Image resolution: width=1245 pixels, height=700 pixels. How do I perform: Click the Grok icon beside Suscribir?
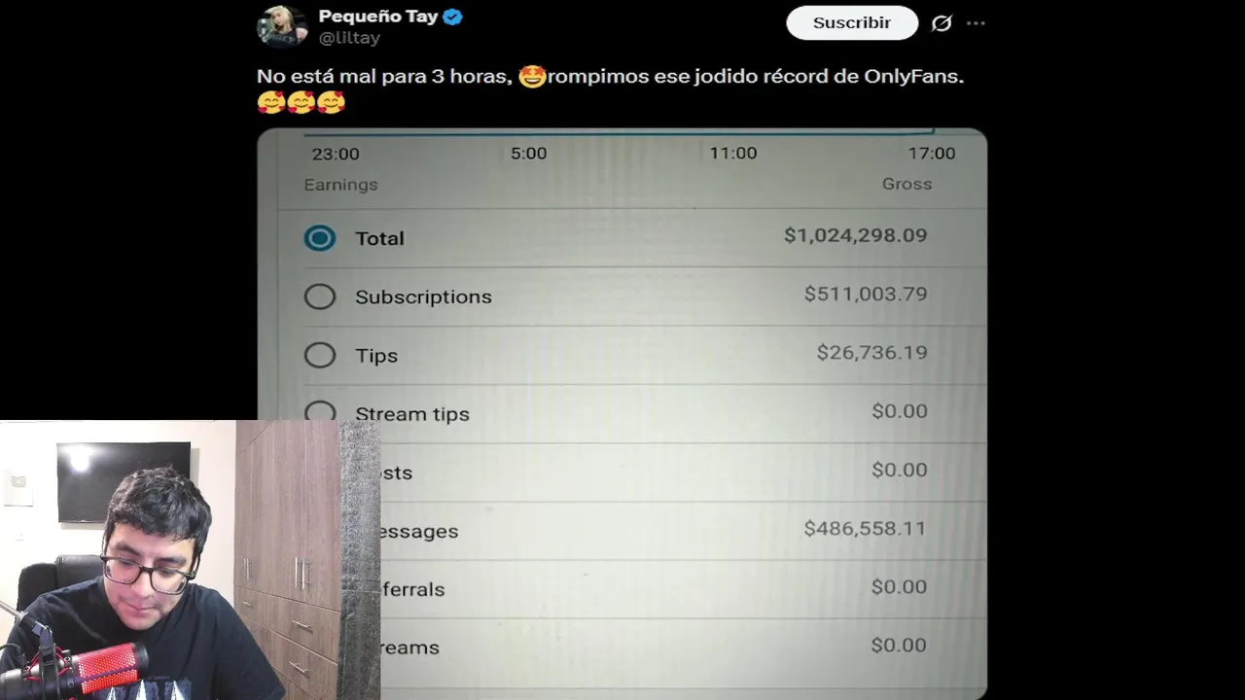point(941,23)
